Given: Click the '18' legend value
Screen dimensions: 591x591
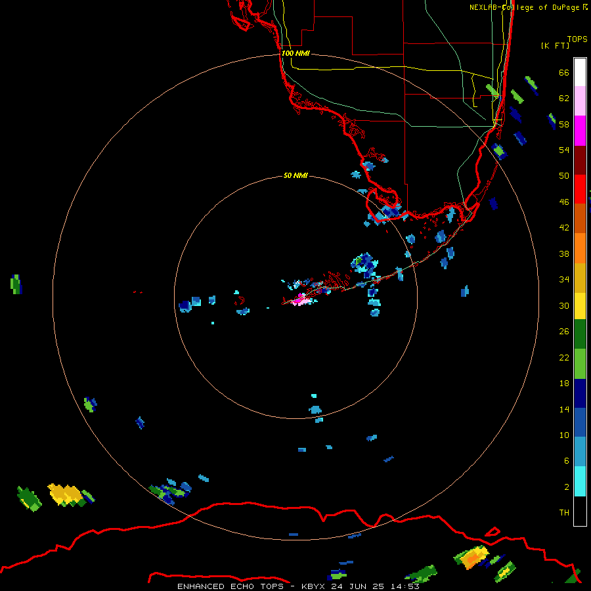Looking at the screenshot, I should click(564, 383).
